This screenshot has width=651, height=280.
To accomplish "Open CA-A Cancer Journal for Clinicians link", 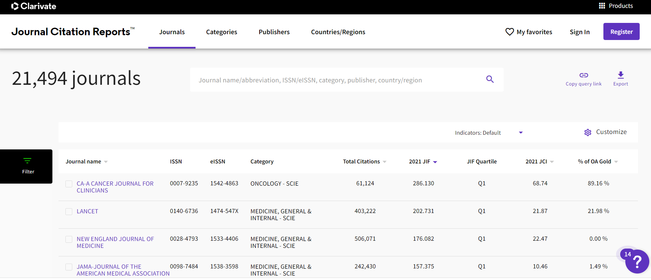I will [115, 187].
